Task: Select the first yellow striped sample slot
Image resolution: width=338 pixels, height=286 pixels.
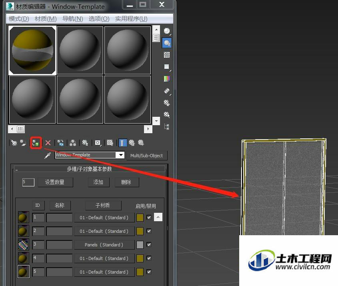Action: coord(32,50)
